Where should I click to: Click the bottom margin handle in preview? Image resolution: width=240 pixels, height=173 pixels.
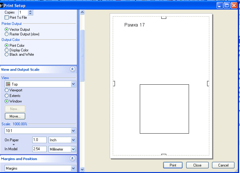click(164, 155)
